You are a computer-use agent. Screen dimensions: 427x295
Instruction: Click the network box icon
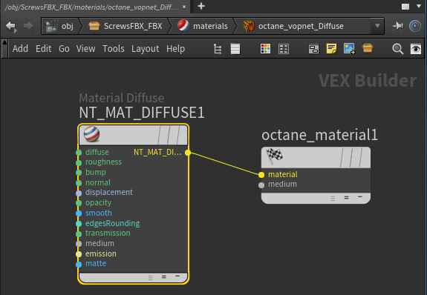[313, 49]
